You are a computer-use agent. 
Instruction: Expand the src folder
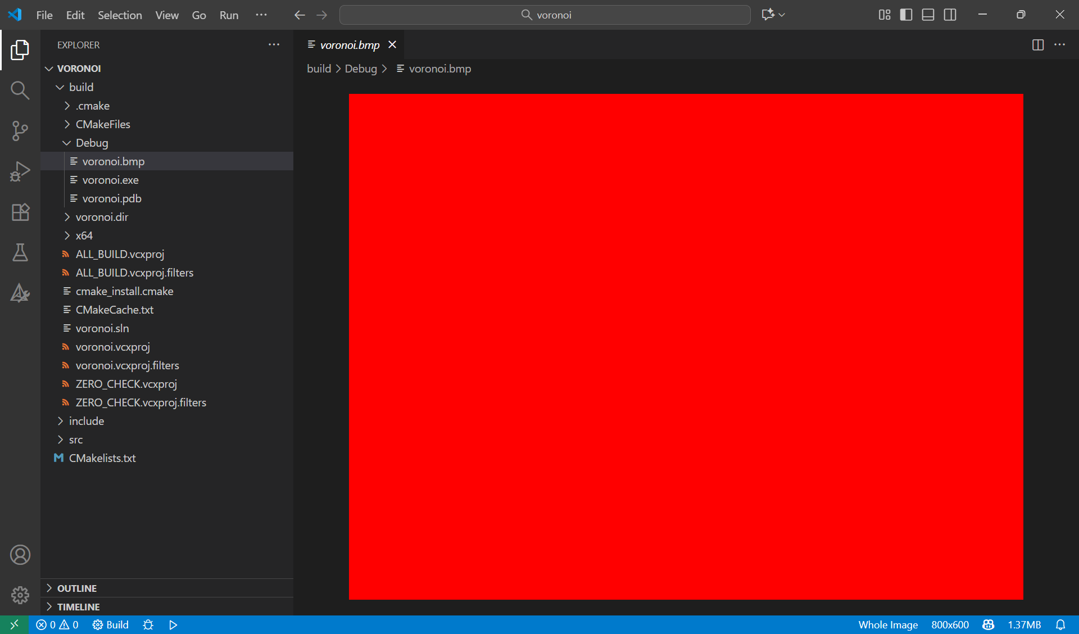tap(76, 440)
